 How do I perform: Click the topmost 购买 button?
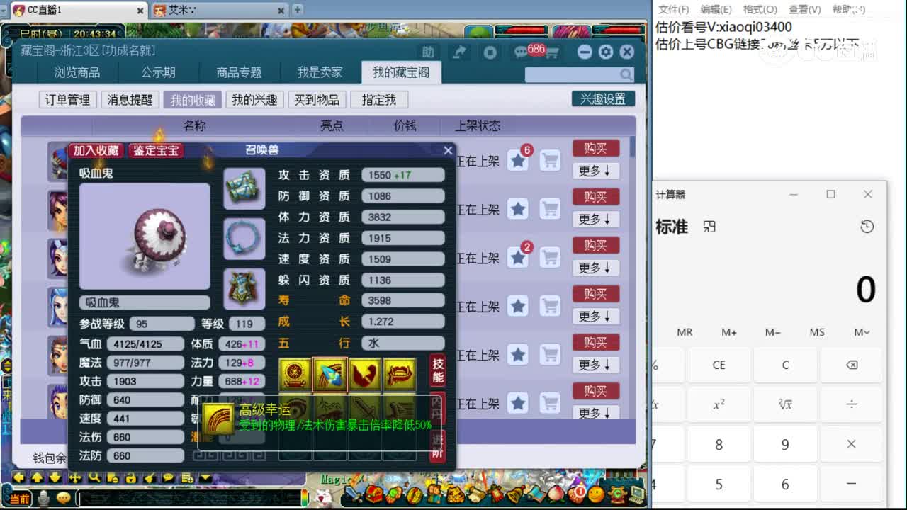click(x=596, y=148)
